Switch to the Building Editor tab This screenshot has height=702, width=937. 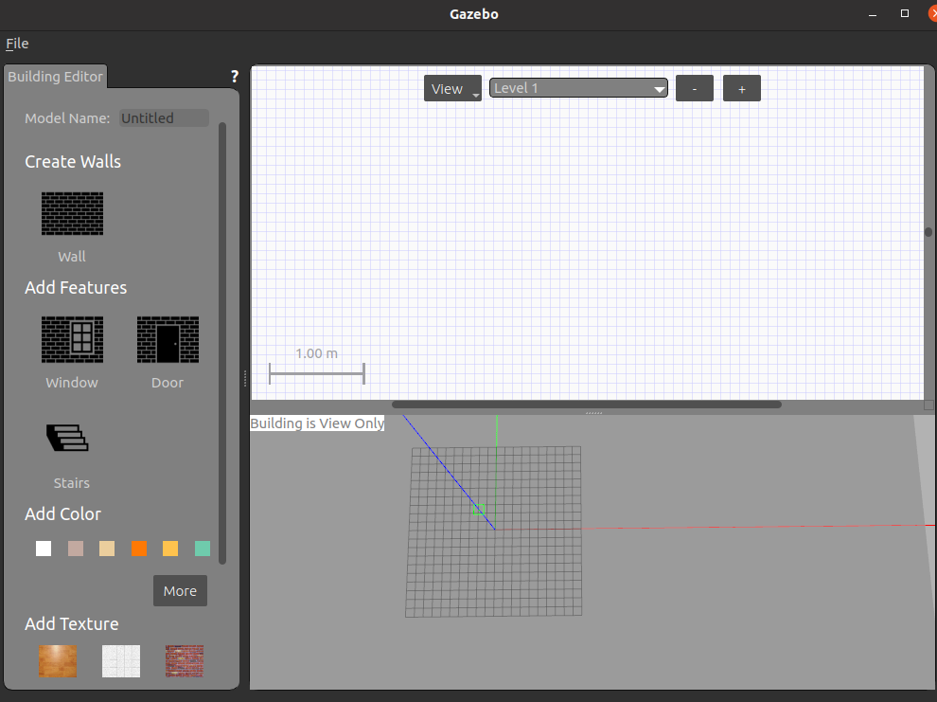click(55, 77)
